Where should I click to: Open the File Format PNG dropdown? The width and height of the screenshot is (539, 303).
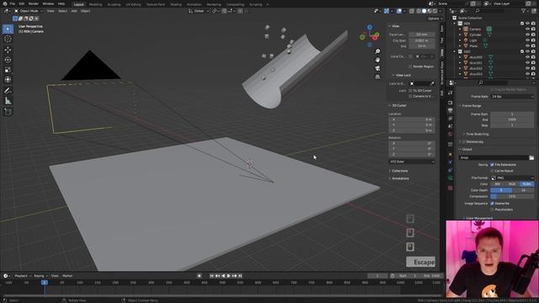pyautogui.click(x=512, y=178)
